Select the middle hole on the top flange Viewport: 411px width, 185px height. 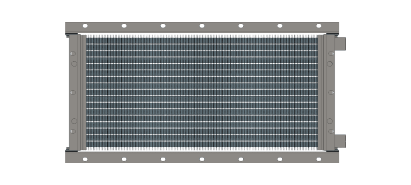[202, 25]
